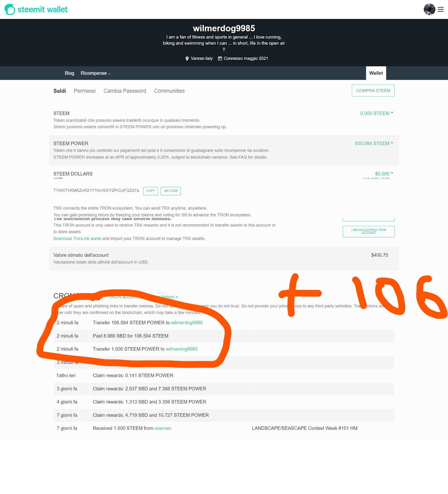Click the Varese-italy location text
The height and width of the screenshot is (494, 448).
click(x=202, y=58)
